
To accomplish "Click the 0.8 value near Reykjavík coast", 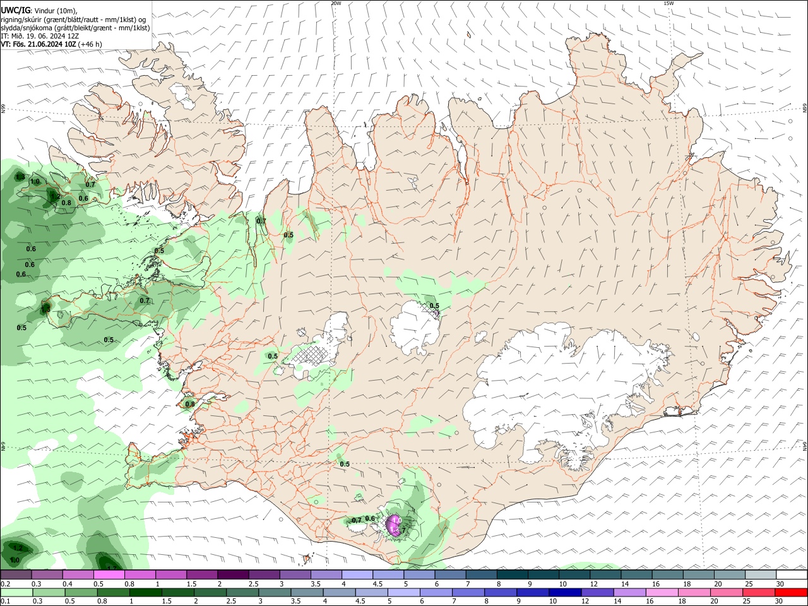I will 190,404.
